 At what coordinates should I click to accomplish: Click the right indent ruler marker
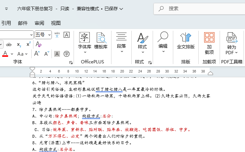(x=210, y=73)
